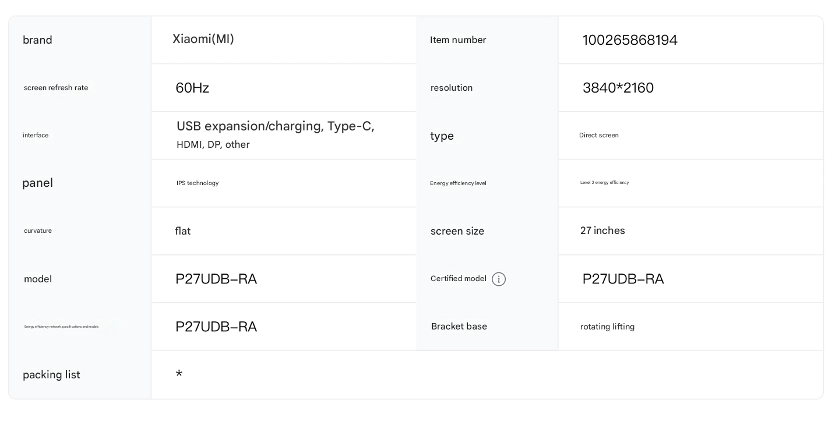Click the flat curvature value
Image resolution: width=839 pixels, height=422 pixels.
(182, 231)
